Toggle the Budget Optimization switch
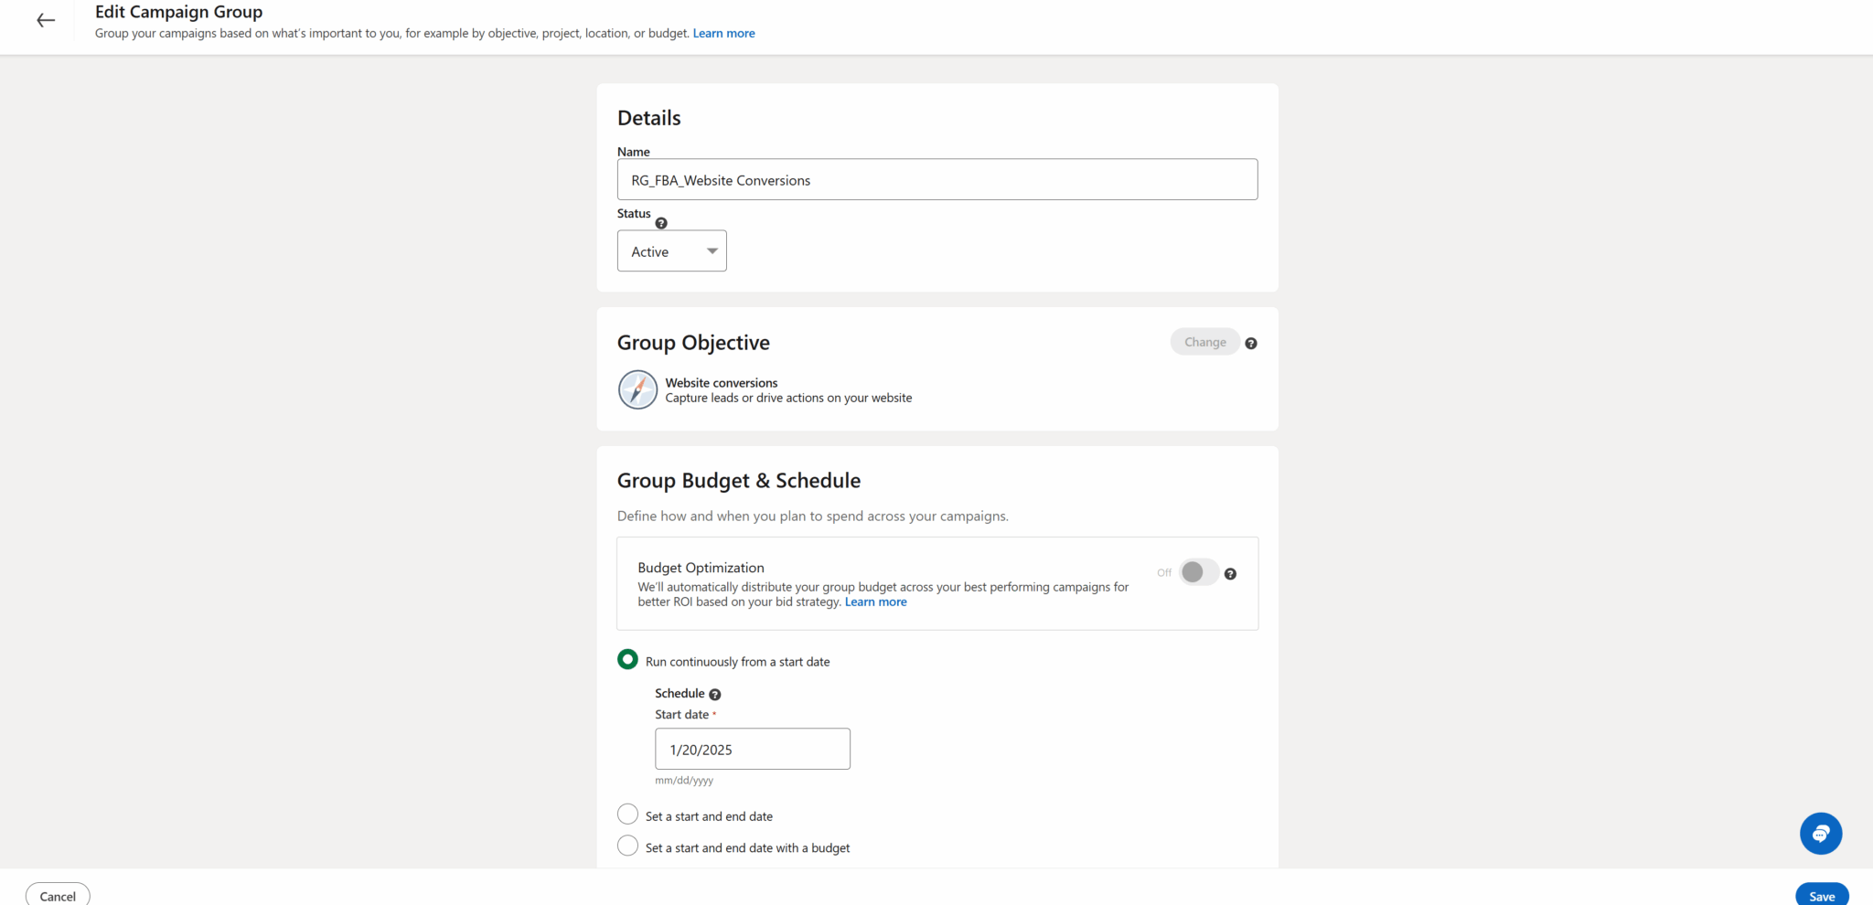 (1199, 572)
